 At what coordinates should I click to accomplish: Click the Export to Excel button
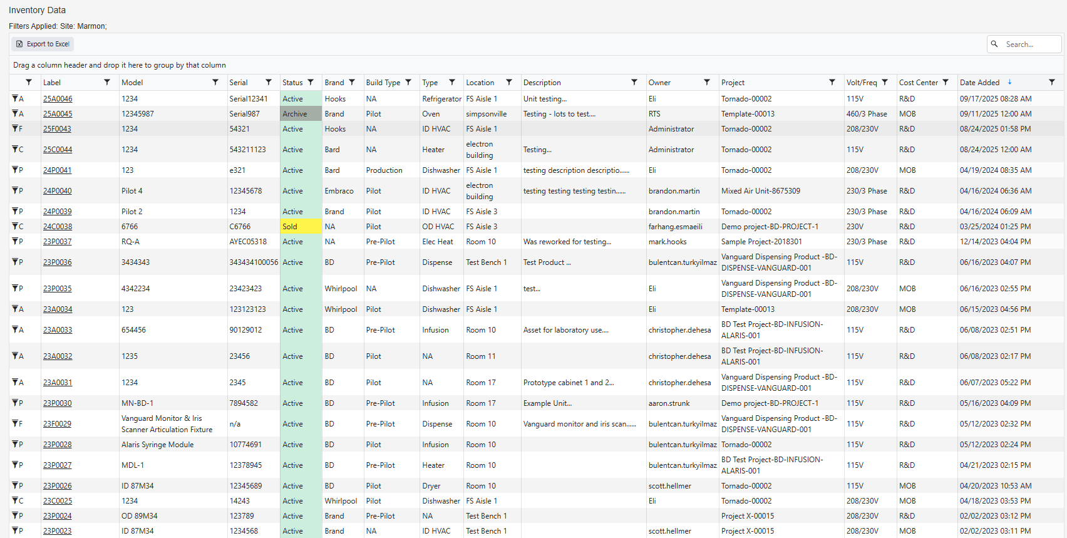pos(43,44)
